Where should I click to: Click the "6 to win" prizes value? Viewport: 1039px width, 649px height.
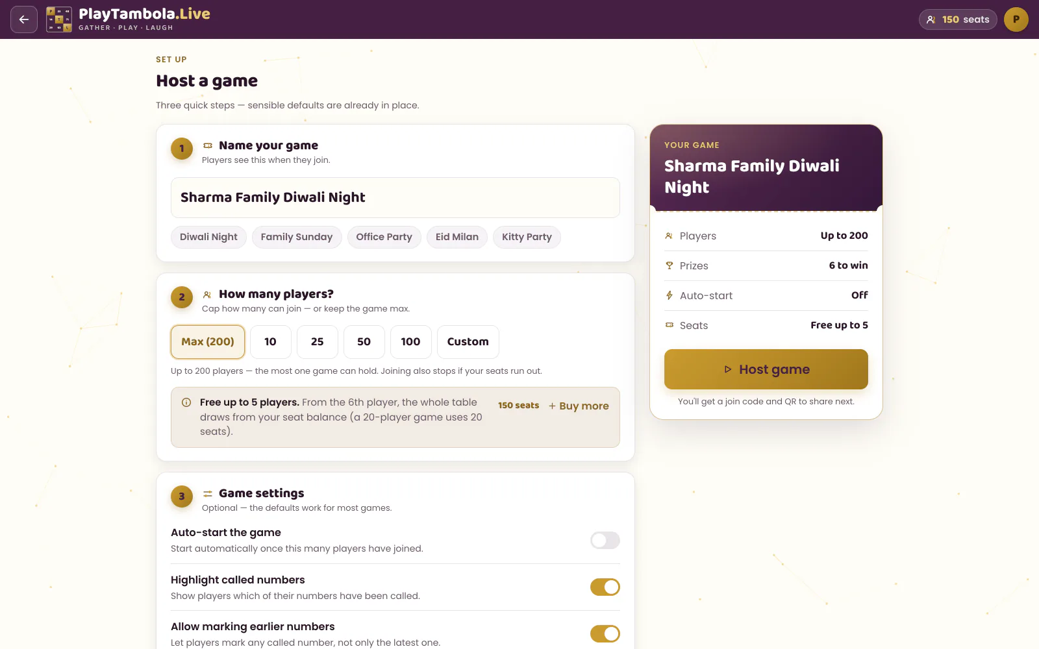pyautogui.click(x=848, y=265)
